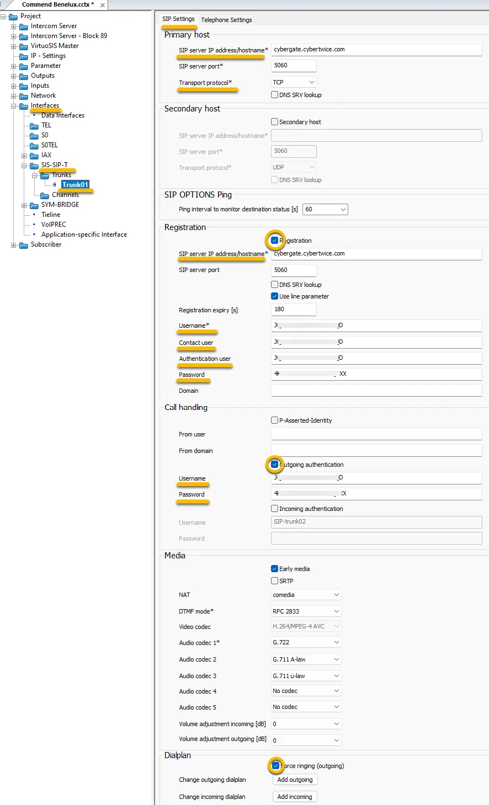
Task: Select Application-specific Interface tree item
Action: (84, 234)
